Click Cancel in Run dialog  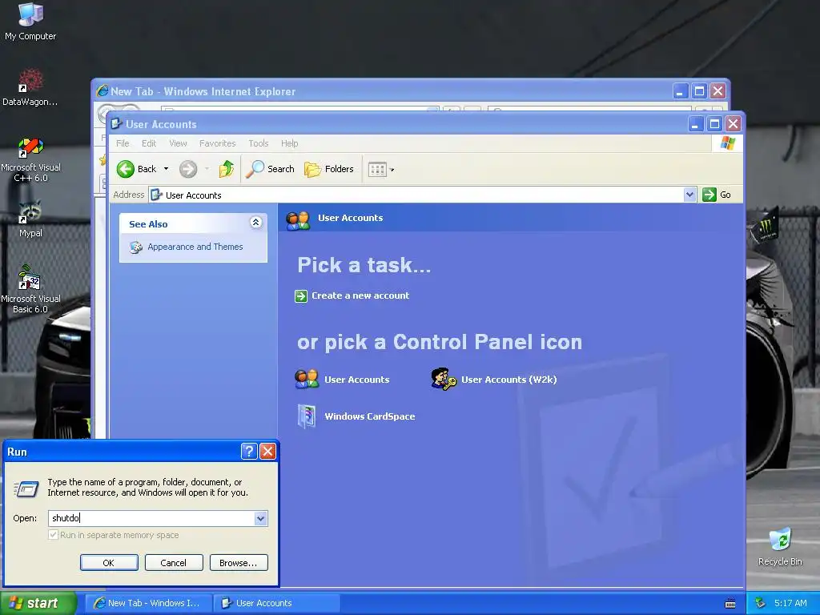click(174, 563)
